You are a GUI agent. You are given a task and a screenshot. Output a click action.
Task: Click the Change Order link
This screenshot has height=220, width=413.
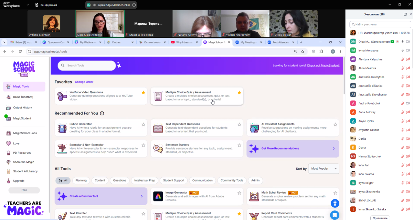coord(84,82)
